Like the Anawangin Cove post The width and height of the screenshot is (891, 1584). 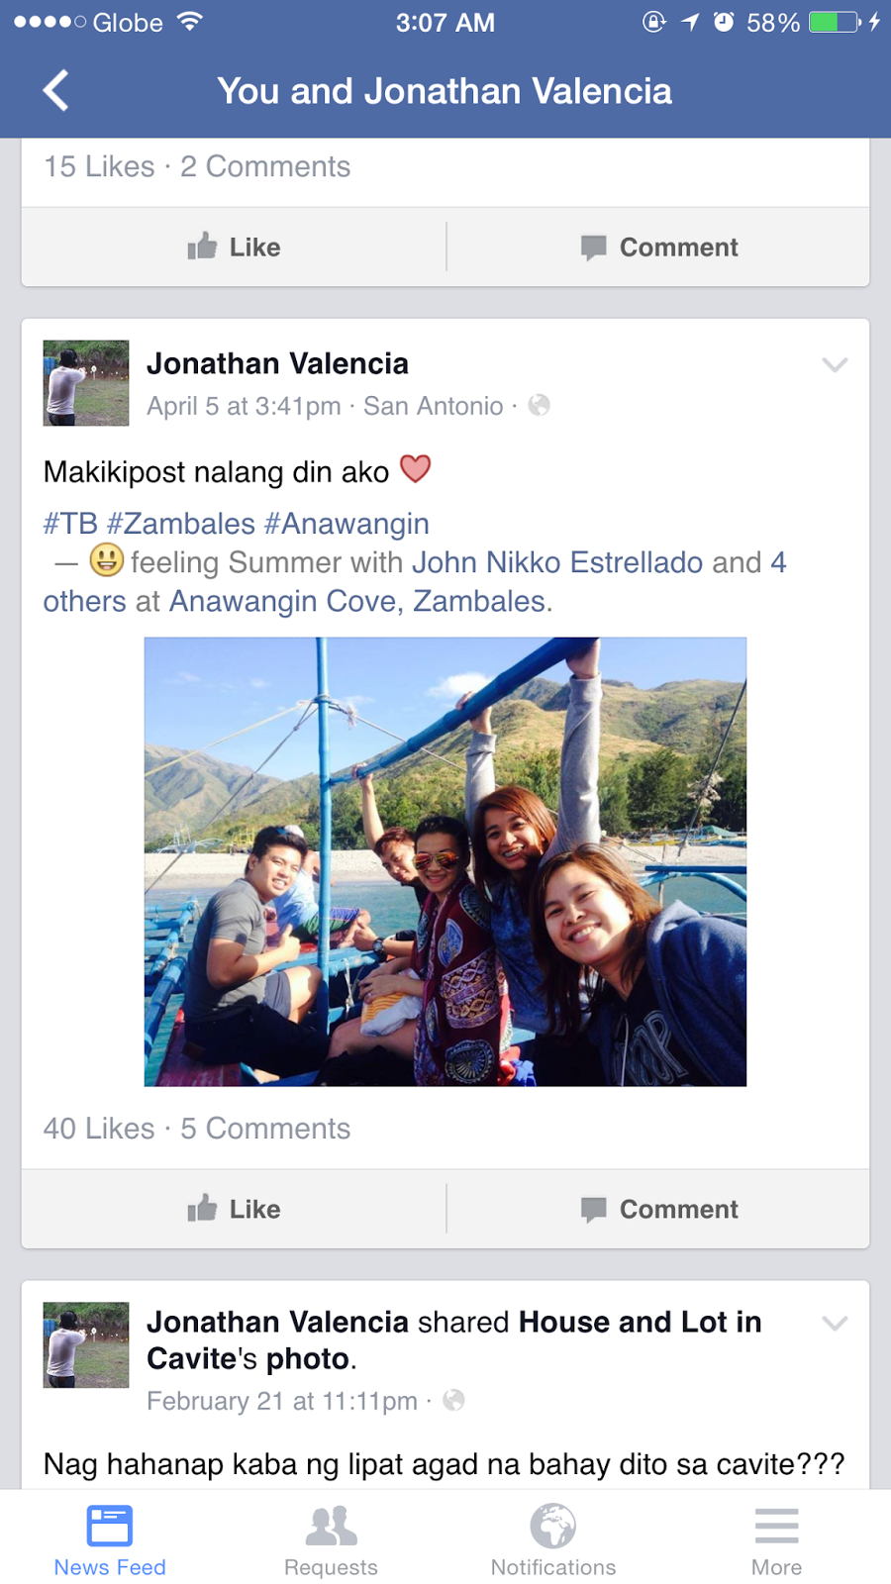[235, 1209]
